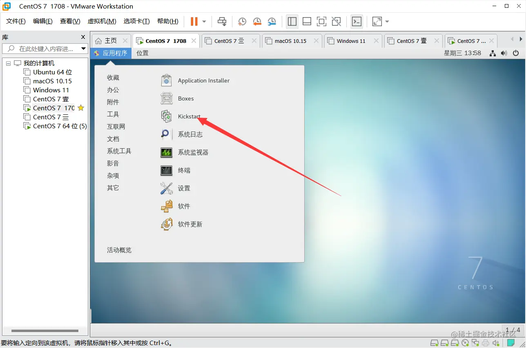Image resolution: width=526 pixels, height=348 pixels.
Task: Select Ubuntu 64 位 in the library
Action: tap(52, 72)
